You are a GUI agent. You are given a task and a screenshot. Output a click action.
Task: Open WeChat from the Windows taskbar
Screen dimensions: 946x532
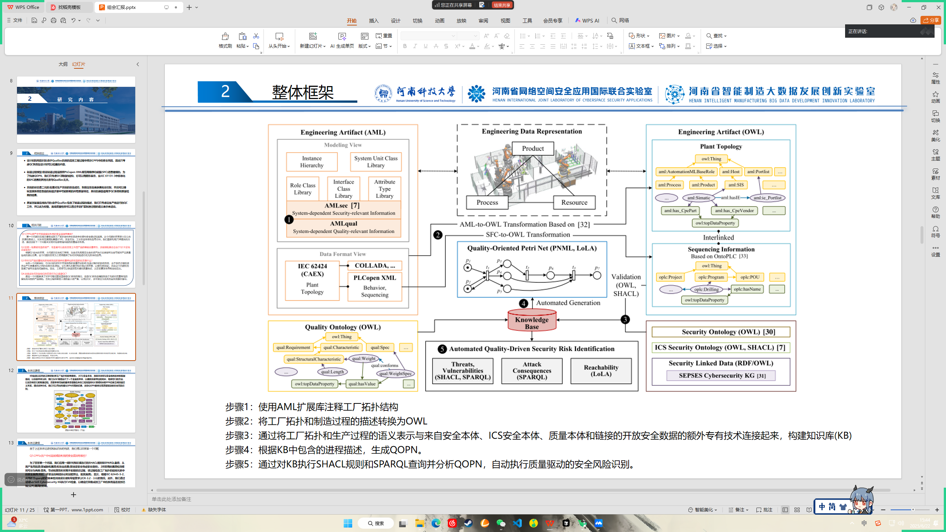(x=501, y=523)
